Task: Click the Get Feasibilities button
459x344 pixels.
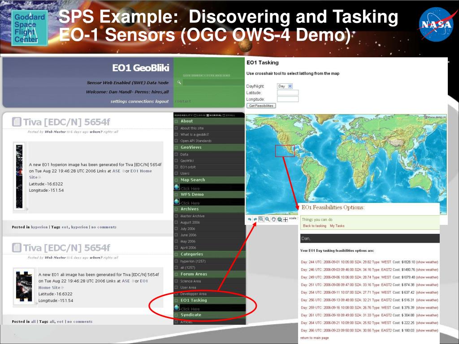Action: tap(261, 106)
